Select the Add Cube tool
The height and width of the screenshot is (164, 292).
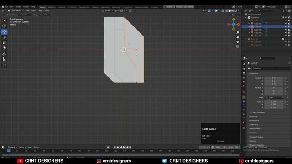point(4,65)
